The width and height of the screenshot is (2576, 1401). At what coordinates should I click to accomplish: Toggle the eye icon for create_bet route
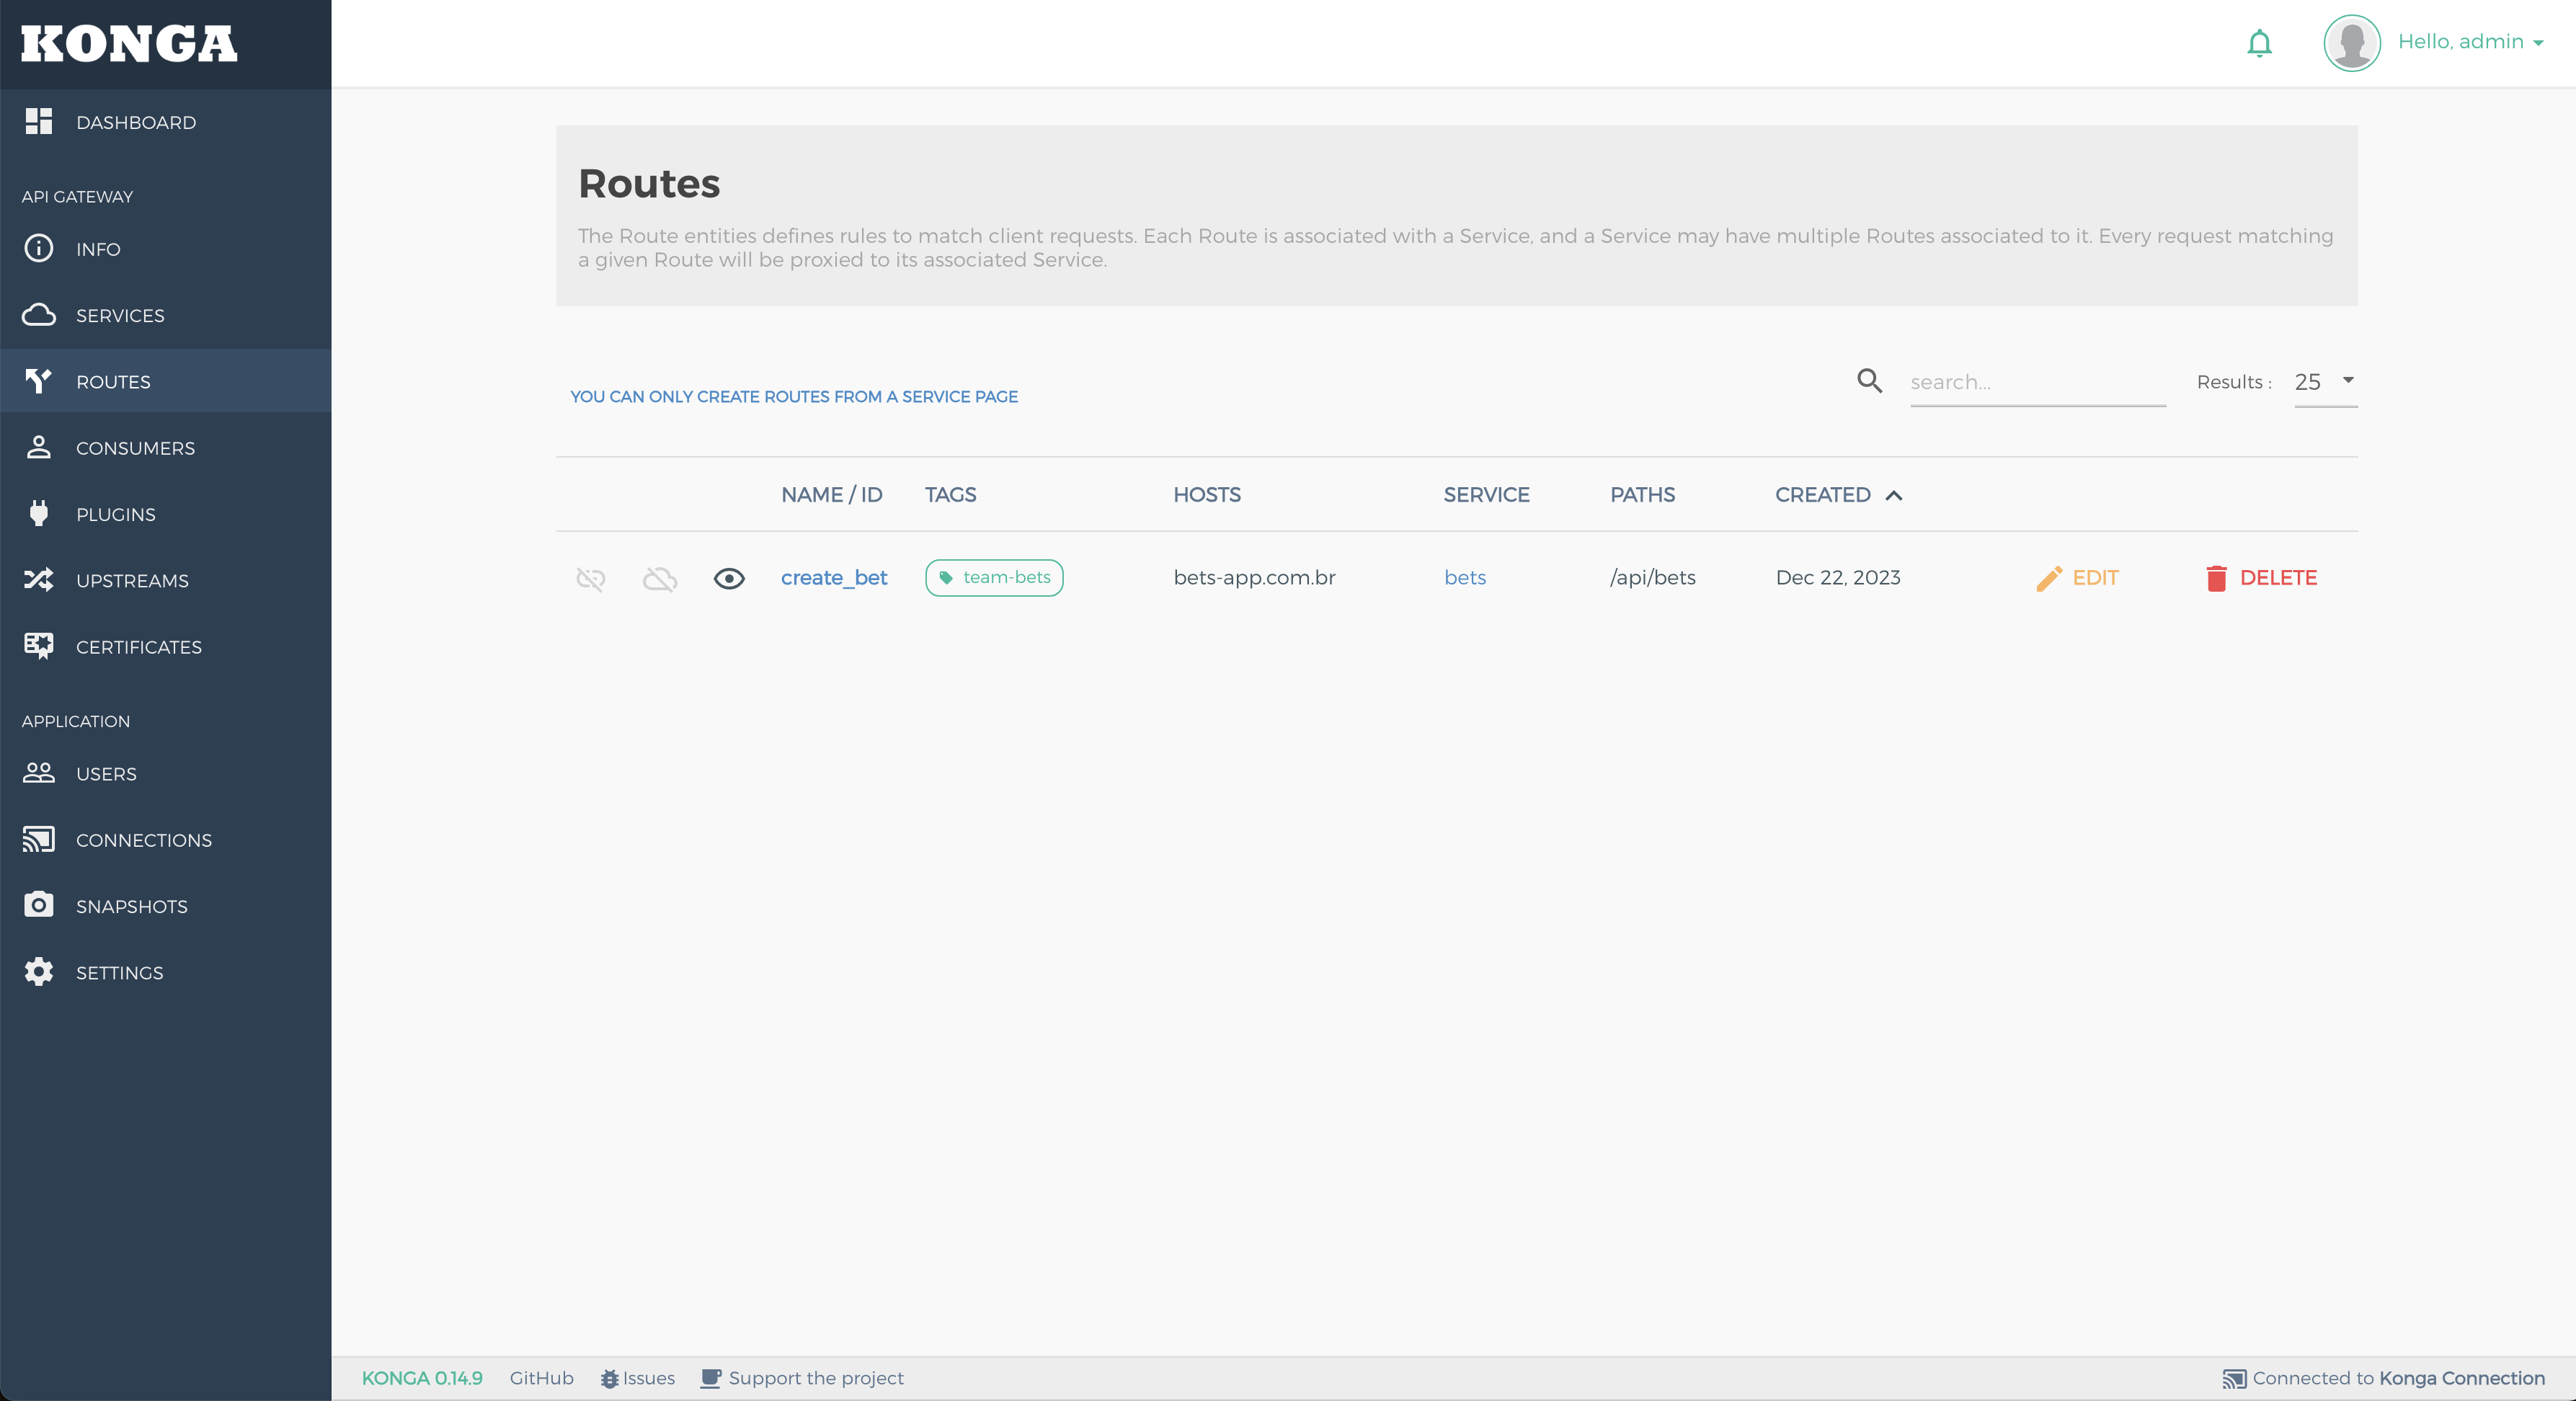[x=729, y=578]
